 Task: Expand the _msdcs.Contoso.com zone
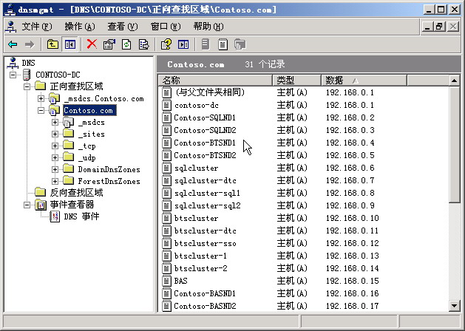tap(41, 98)
